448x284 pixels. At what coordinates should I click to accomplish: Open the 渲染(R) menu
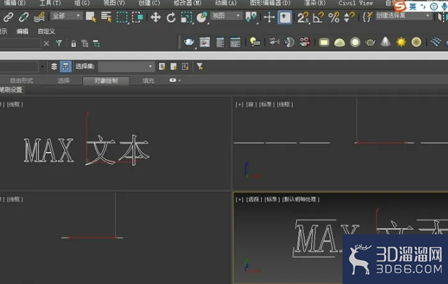[x=314, y=3]
